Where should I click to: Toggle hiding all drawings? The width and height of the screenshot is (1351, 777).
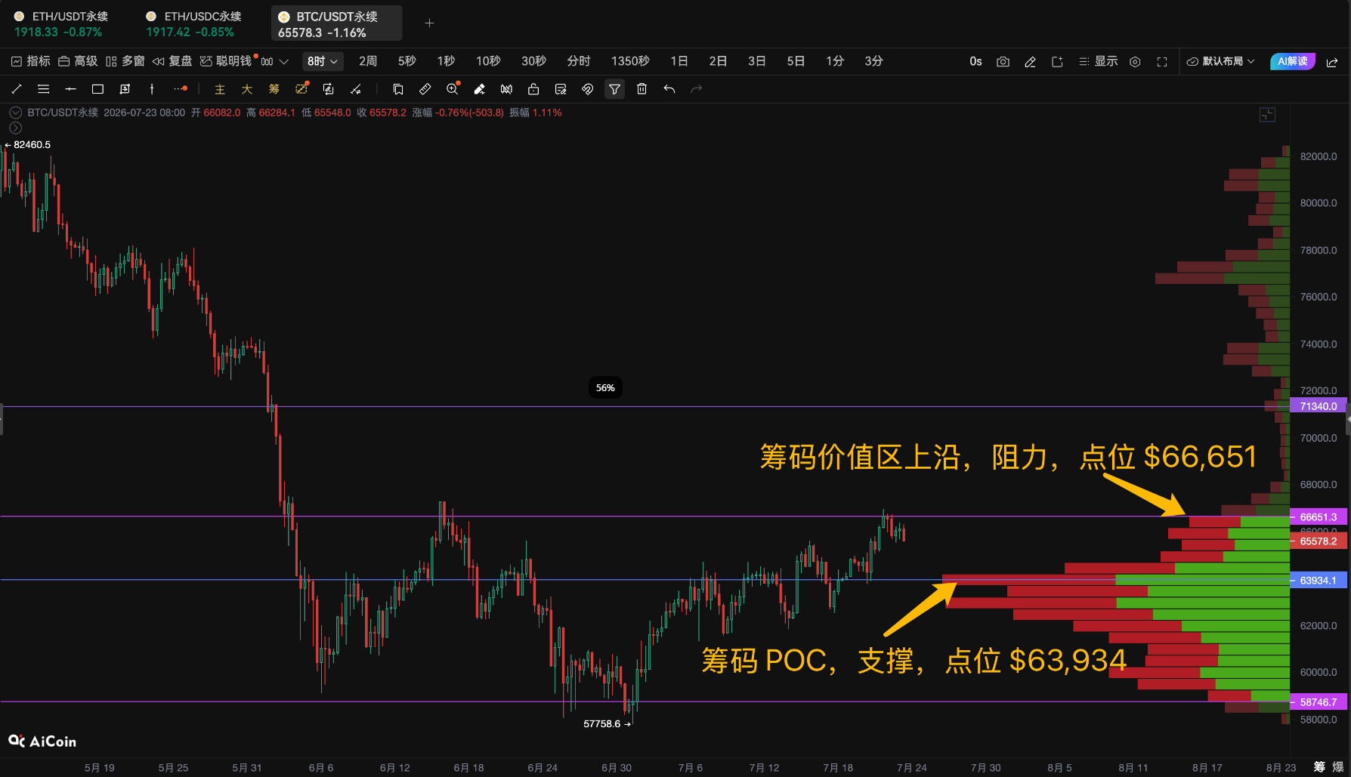point(506,89)
